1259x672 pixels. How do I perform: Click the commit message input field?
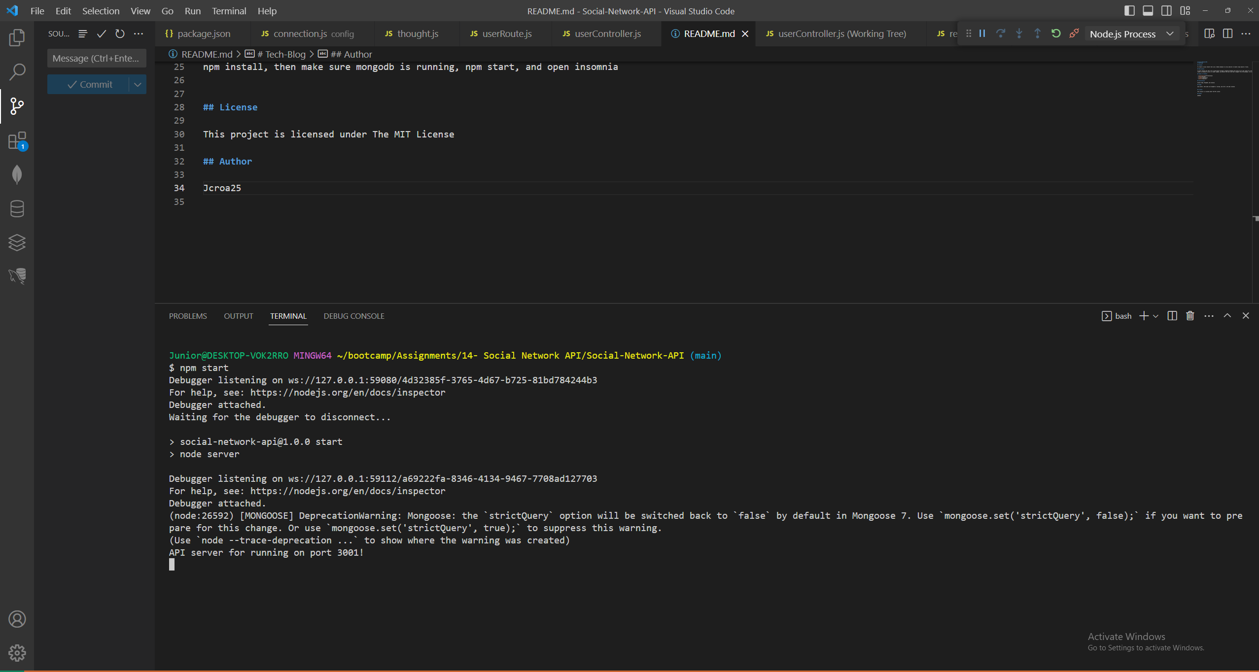pos(96,58)
